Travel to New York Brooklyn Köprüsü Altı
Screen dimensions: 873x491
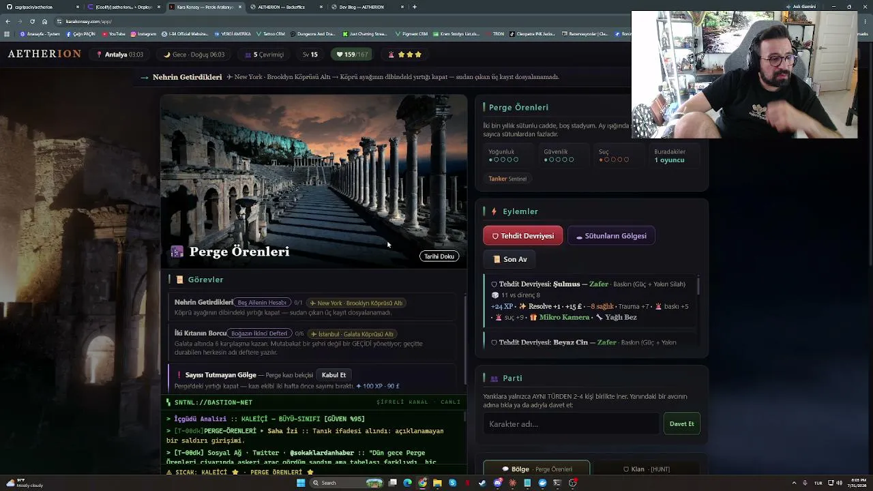(x=356, y=303)
